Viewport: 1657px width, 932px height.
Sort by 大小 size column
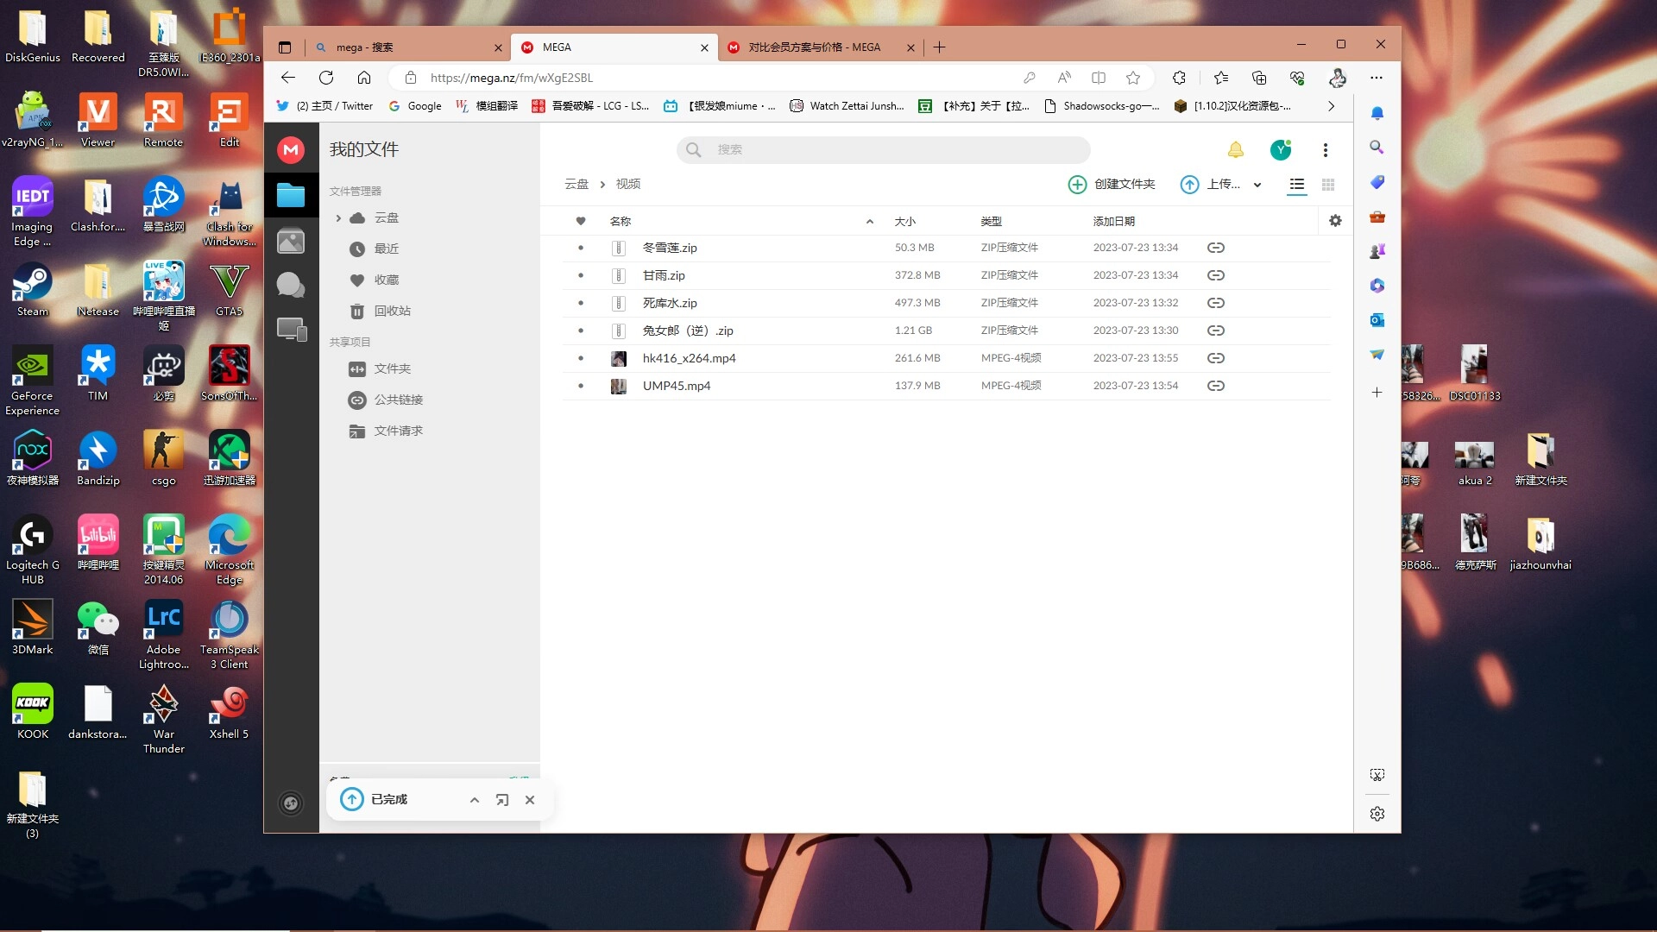click(x=904, y=222)
